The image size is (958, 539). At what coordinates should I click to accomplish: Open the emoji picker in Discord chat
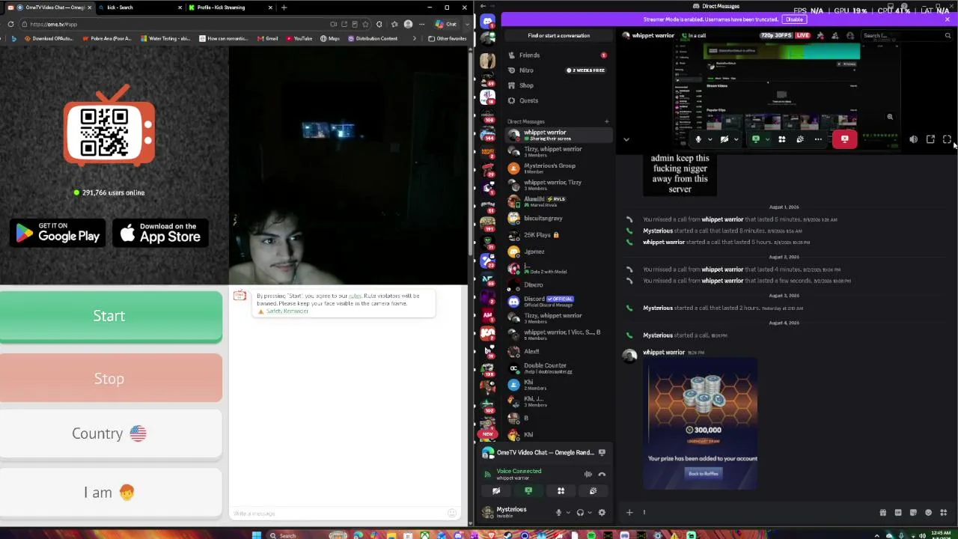tap(929, 513)
